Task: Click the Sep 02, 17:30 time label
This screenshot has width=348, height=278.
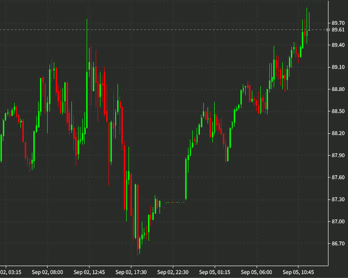Action: pos(130,272)
